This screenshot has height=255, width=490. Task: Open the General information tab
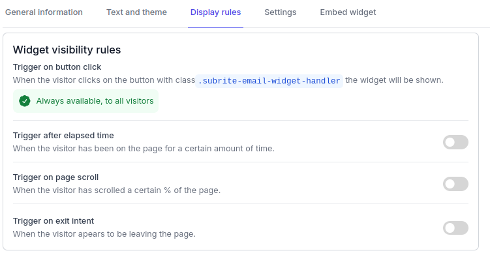[x=44, y=12]
